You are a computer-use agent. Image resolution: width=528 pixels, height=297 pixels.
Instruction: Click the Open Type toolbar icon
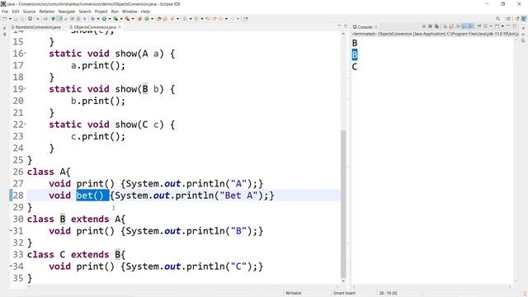(158, 19)
